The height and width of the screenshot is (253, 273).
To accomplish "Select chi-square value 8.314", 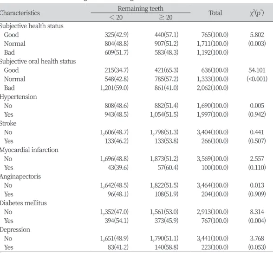I will click(257, 212).
